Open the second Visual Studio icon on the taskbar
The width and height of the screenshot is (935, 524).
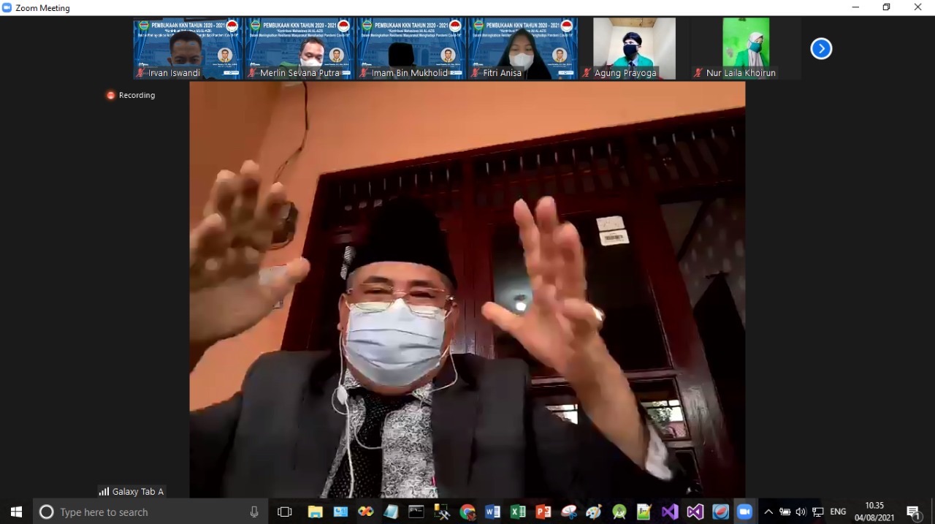[x=695, y=512]
